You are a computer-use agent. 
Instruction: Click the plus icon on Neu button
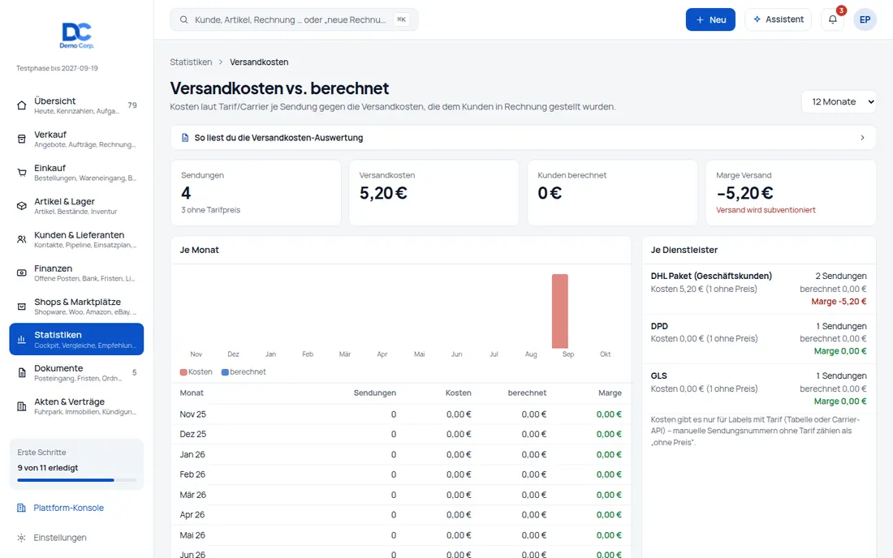[x=700, y=20]
